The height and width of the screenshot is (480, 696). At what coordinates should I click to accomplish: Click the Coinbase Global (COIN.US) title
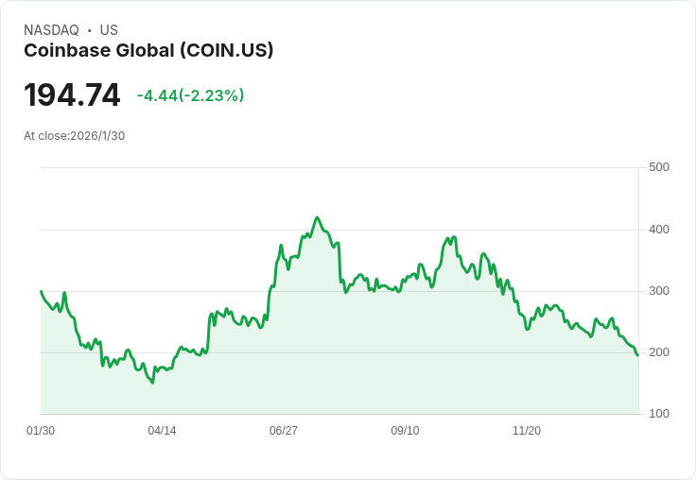[148, 51]
